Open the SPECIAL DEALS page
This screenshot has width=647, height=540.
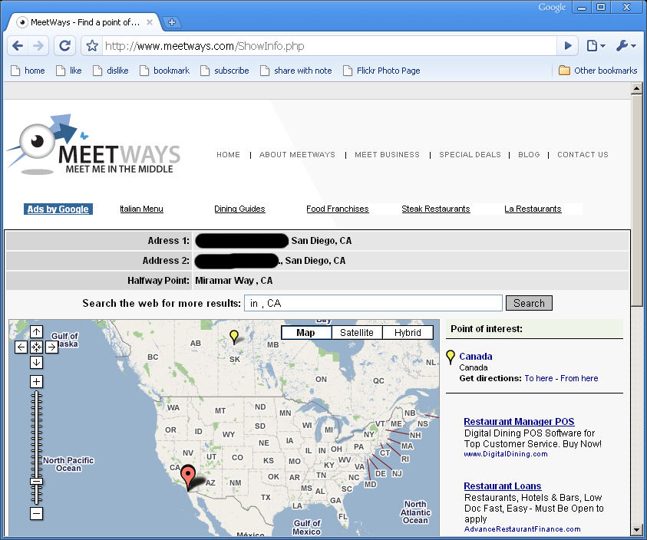tap(470, 155)
